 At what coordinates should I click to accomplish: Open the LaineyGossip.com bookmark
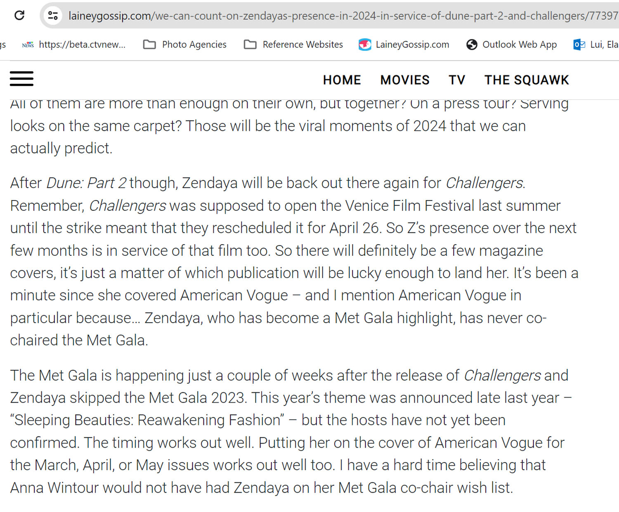(x=404, y=45)
